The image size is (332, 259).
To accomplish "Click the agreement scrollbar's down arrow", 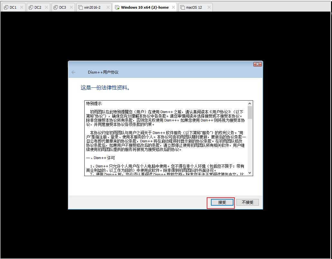I will tap(250, 173).
